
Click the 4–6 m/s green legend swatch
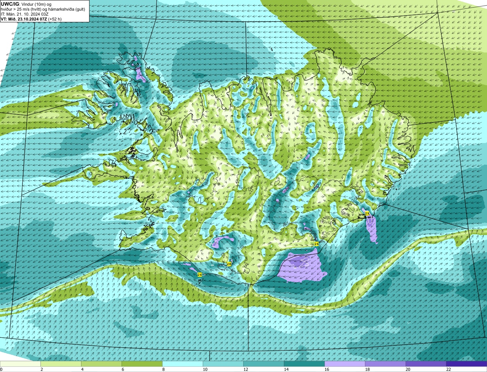coord(101,364)
